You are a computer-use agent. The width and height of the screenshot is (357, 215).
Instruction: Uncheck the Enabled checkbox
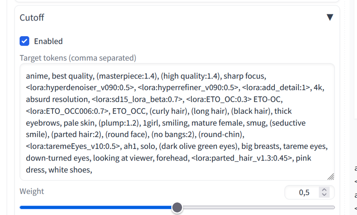(x=25, y=41)
